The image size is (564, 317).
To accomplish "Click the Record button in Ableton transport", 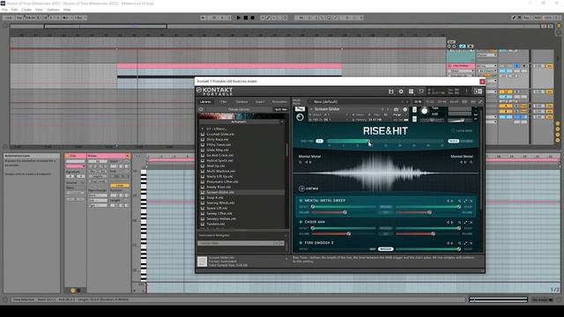I will tap(253, 18).
